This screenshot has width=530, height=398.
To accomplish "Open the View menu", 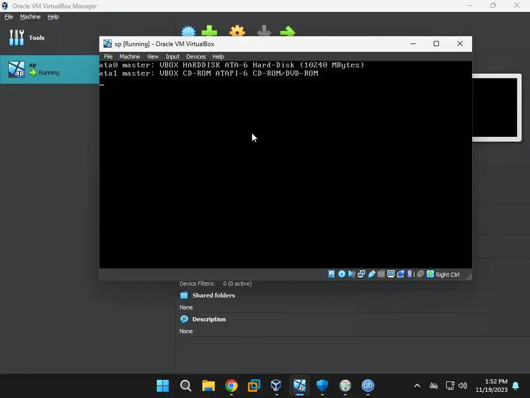I will [153, 56].
